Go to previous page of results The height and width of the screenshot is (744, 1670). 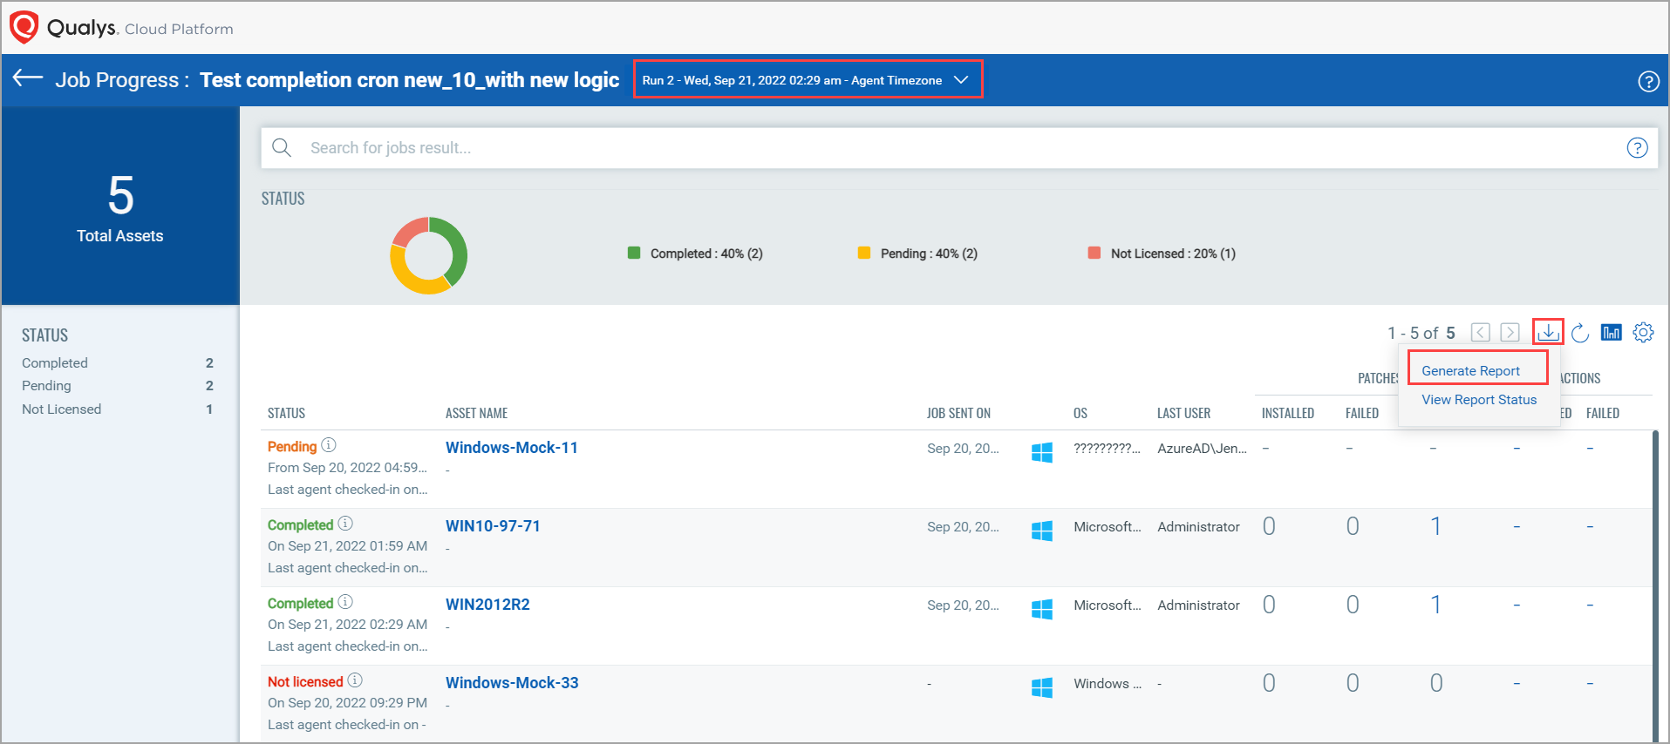pyautogui.click(x=1480, y=333)
